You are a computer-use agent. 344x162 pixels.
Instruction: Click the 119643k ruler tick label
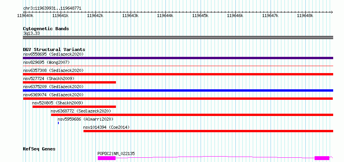point(131,15)
